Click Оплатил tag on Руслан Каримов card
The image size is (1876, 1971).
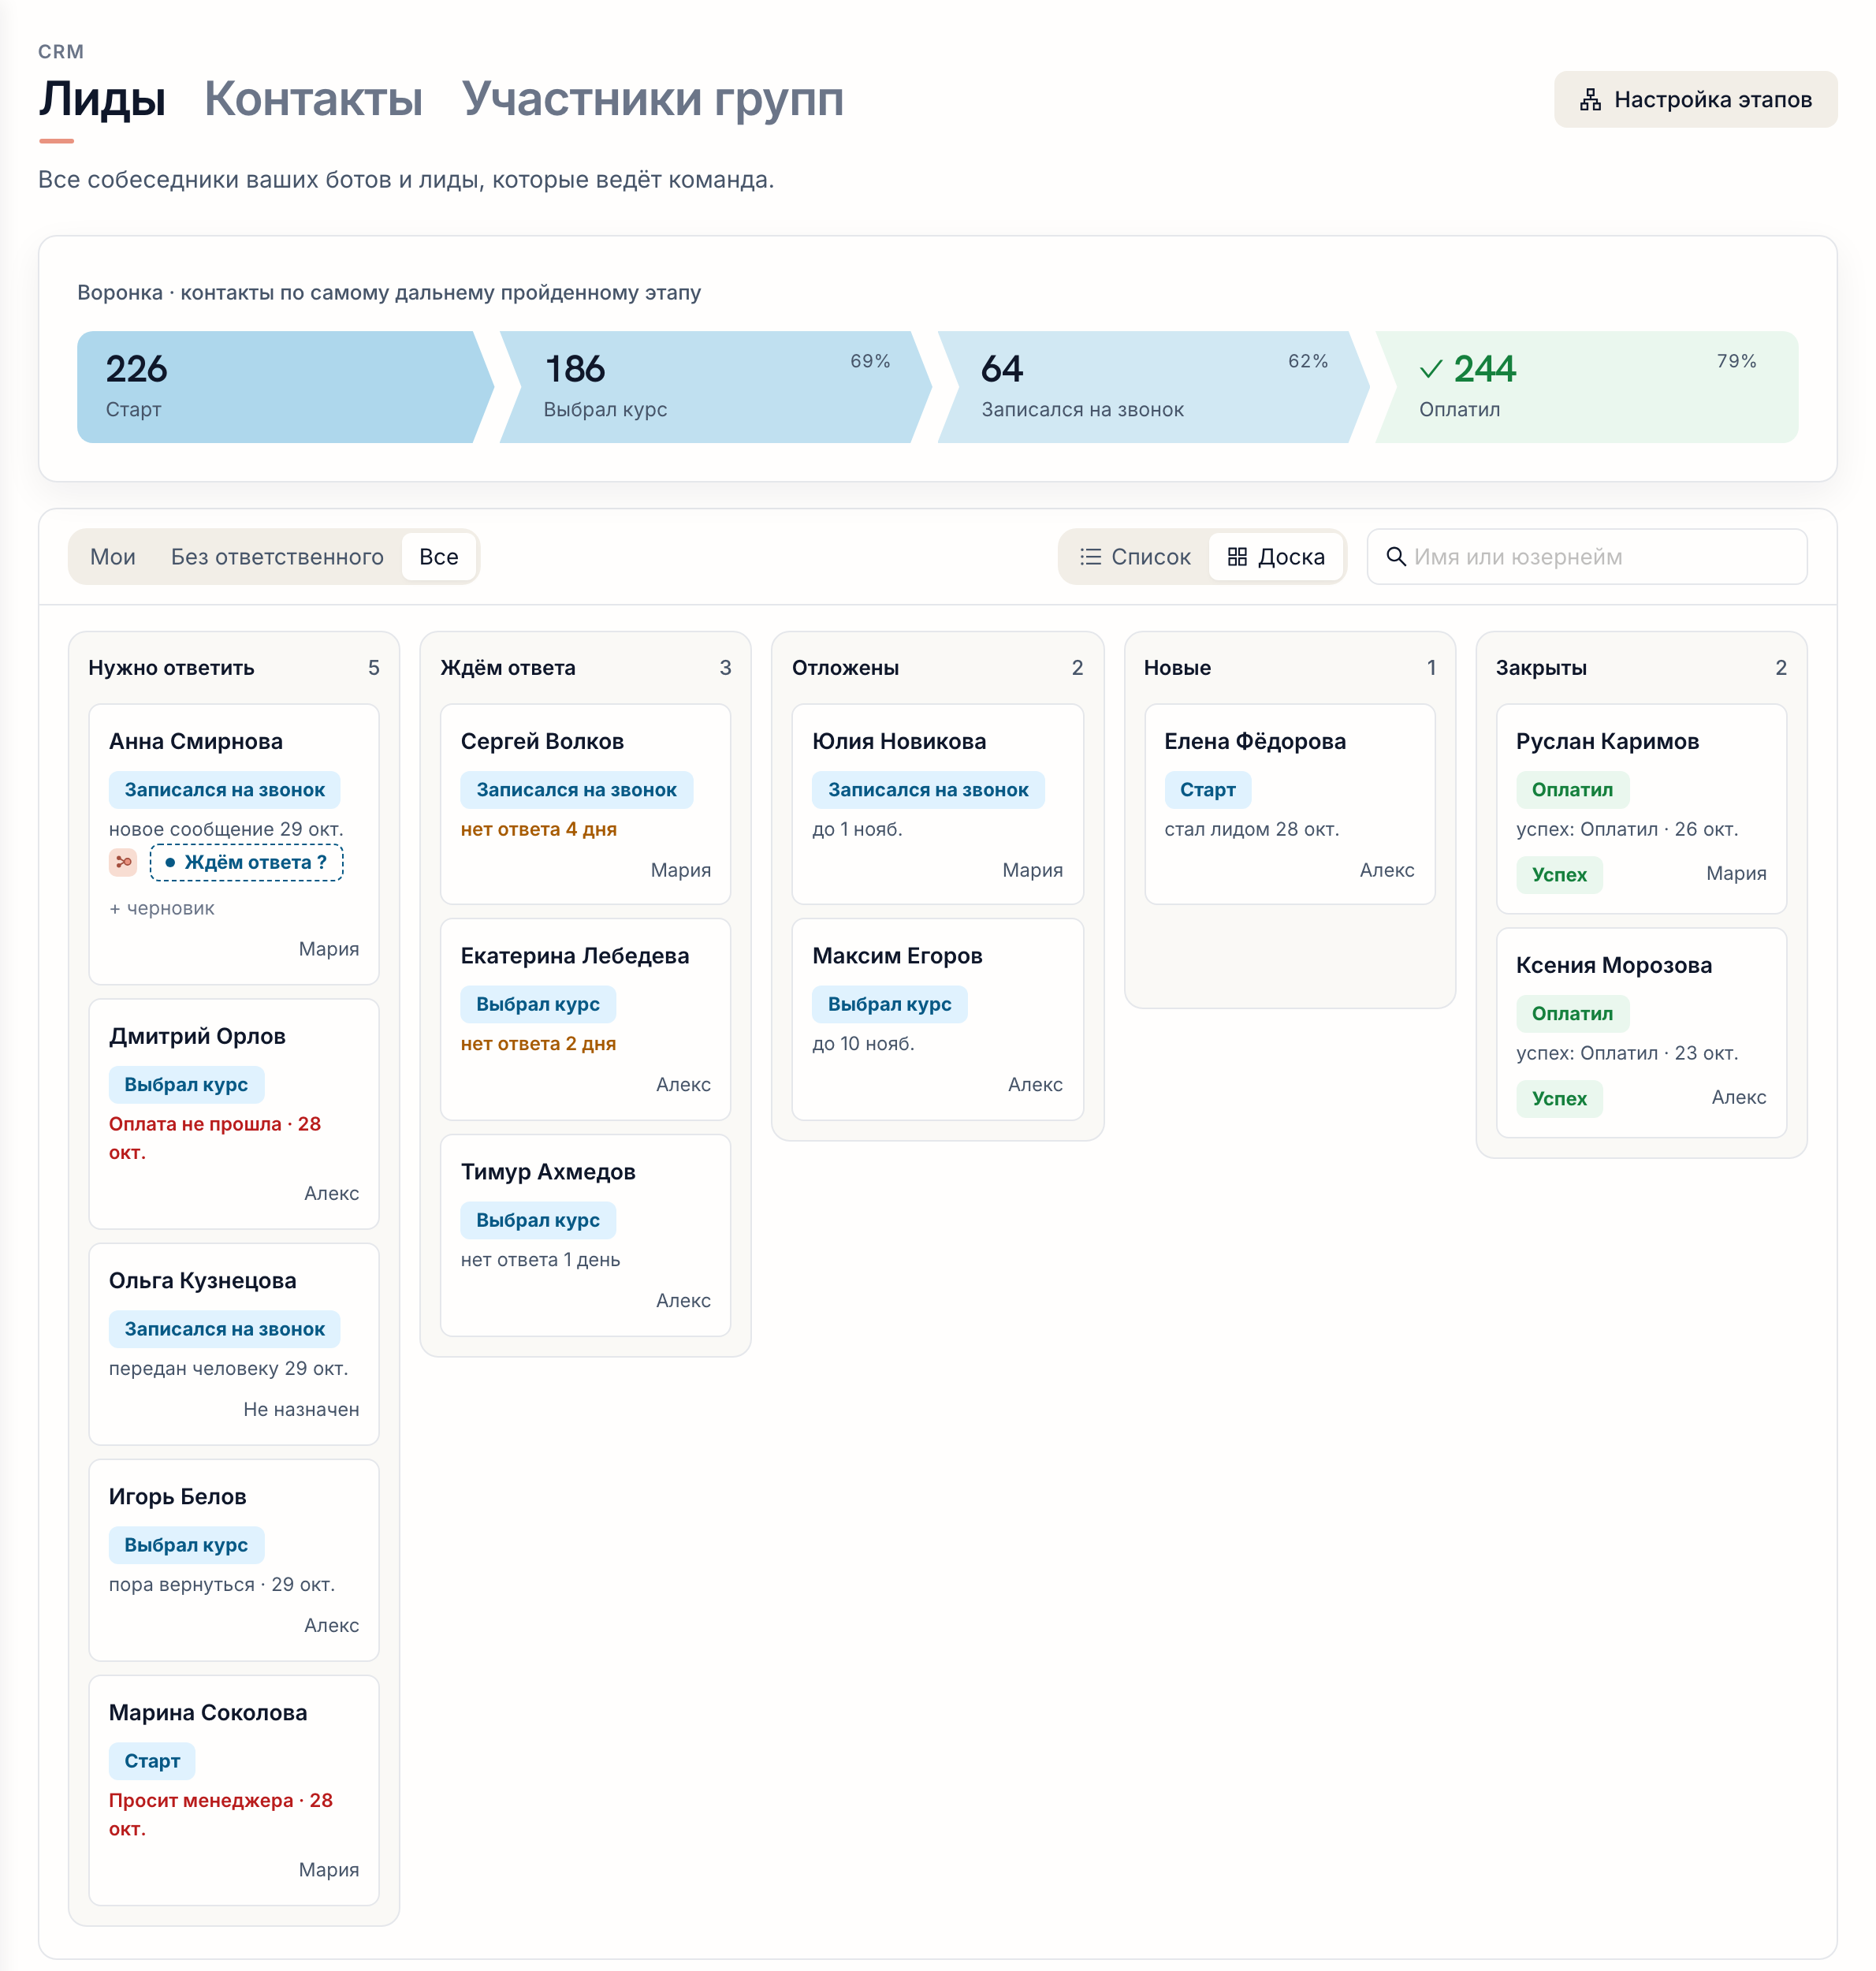pos(1572,789)
